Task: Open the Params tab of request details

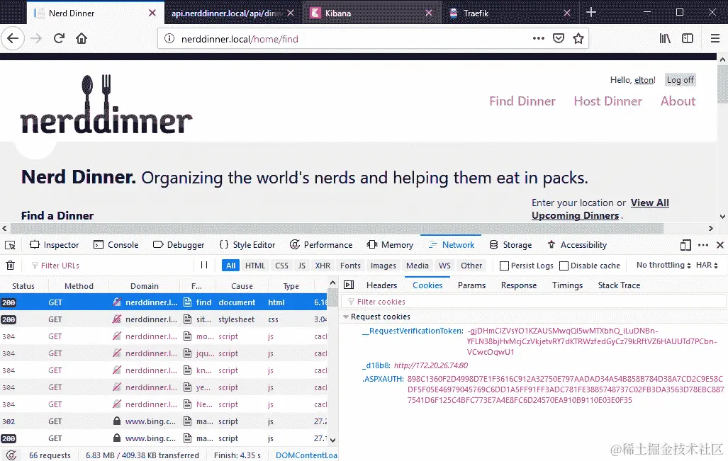Action: click(471, 285)
